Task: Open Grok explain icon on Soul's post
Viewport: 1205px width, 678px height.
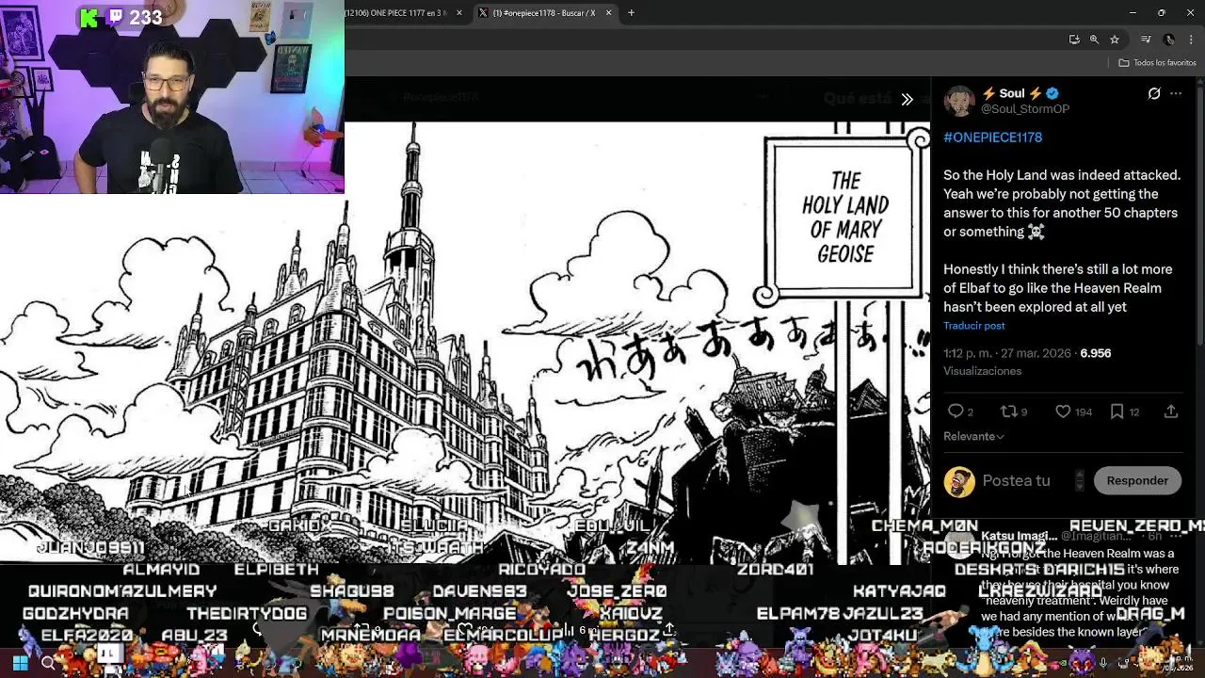Action: 1154,93
